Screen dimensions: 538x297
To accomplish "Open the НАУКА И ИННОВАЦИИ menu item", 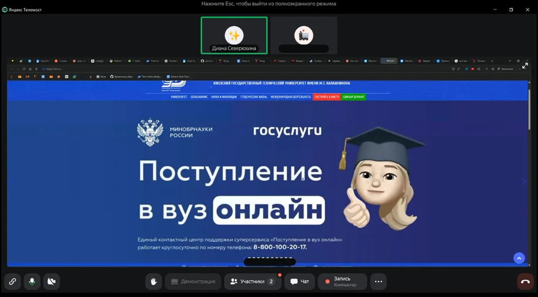I will [224, 97].
